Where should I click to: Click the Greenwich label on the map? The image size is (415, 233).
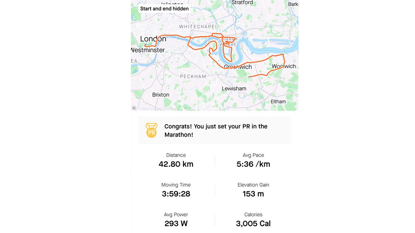238,67
